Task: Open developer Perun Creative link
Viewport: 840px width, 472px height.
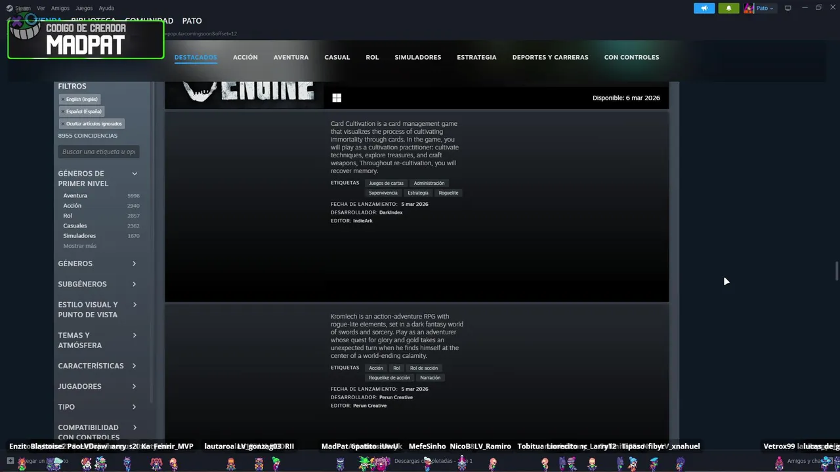Action: click(396, 397)
